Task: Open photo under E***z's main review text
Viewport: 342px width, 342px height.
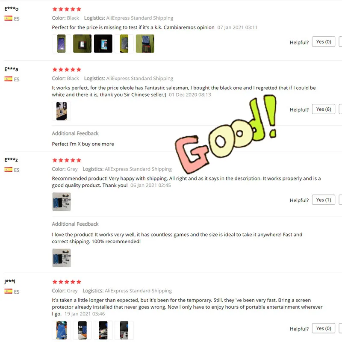Action: click(62, 202)
